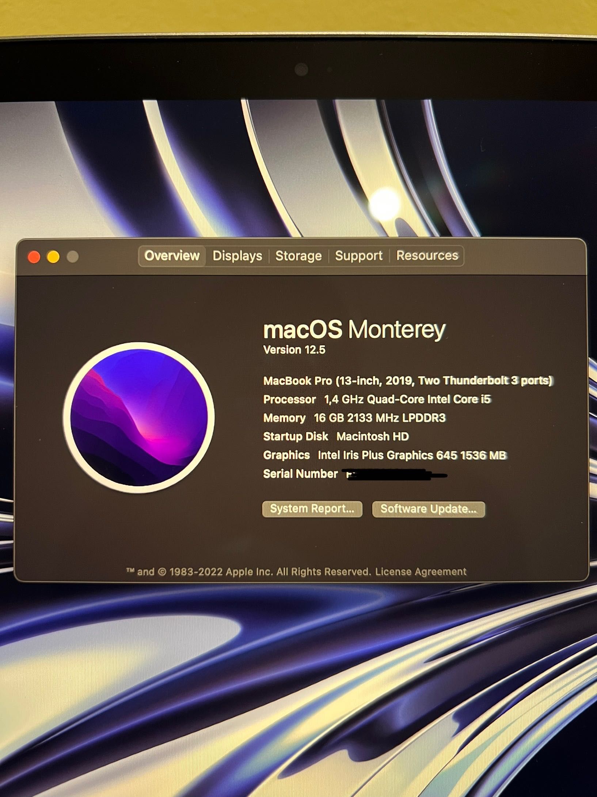Click the Serial Number label
597x797 pixels.
(x=300, y=474)
